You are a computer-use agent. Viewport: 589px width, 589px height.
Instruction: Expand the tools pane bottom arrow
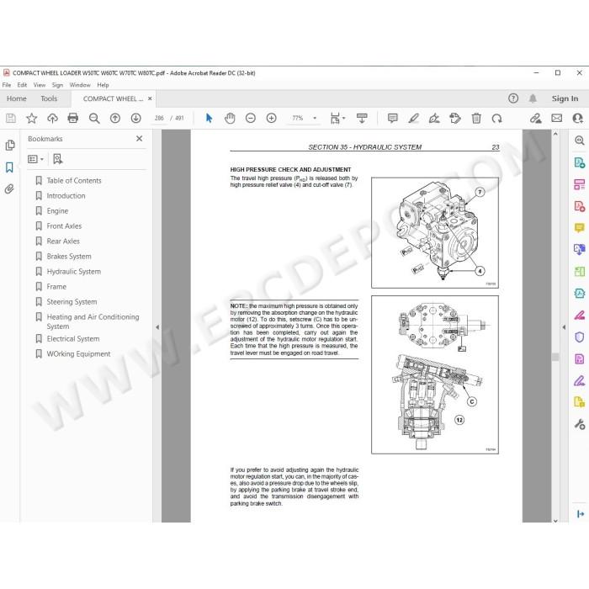pyautogui.click(x=581, y=513)
